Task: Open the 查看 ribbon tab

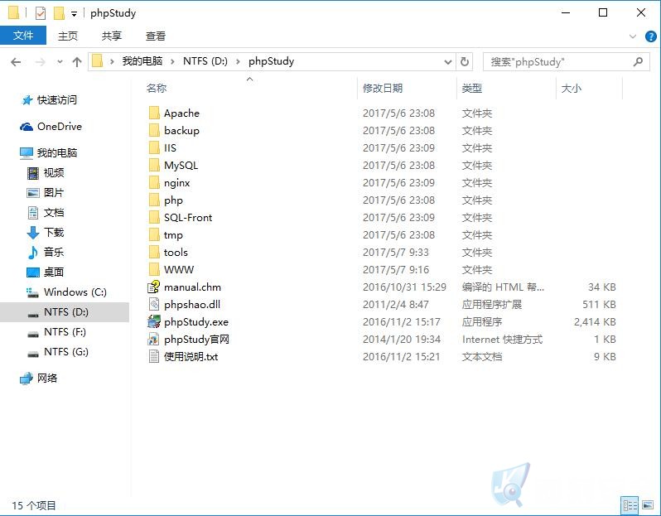Action: point(156,36)
